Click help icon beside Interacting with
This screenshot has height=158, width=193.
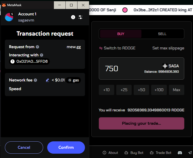coord(42,55)
